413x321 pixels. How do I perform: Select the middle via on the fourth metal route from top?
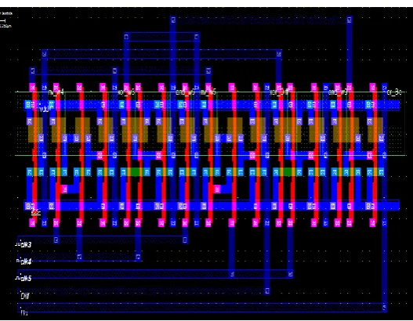114,70
